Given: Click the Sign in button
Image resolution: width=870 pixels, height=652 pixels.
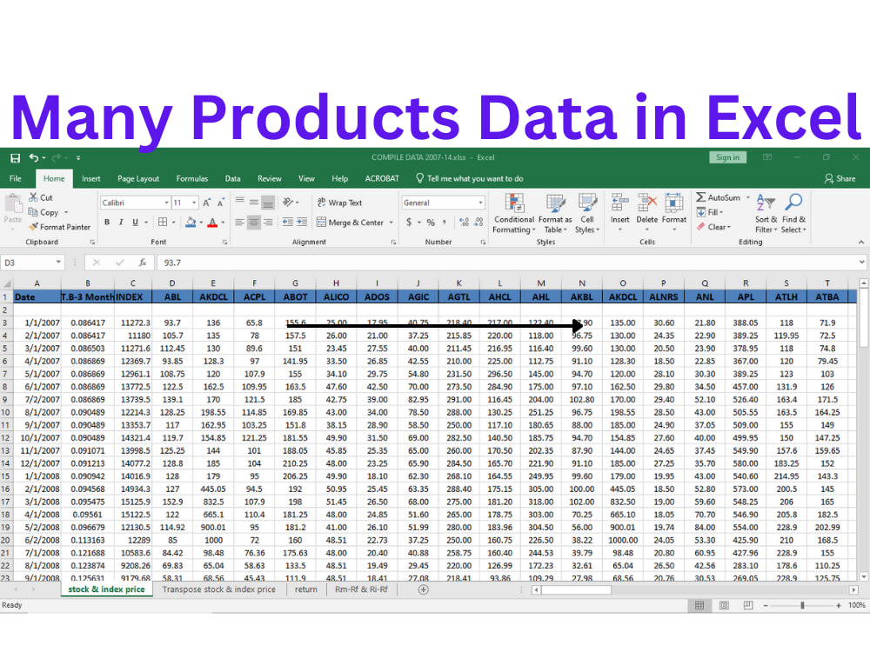Looking at the screenshot, I should click(x=727, y=157).
